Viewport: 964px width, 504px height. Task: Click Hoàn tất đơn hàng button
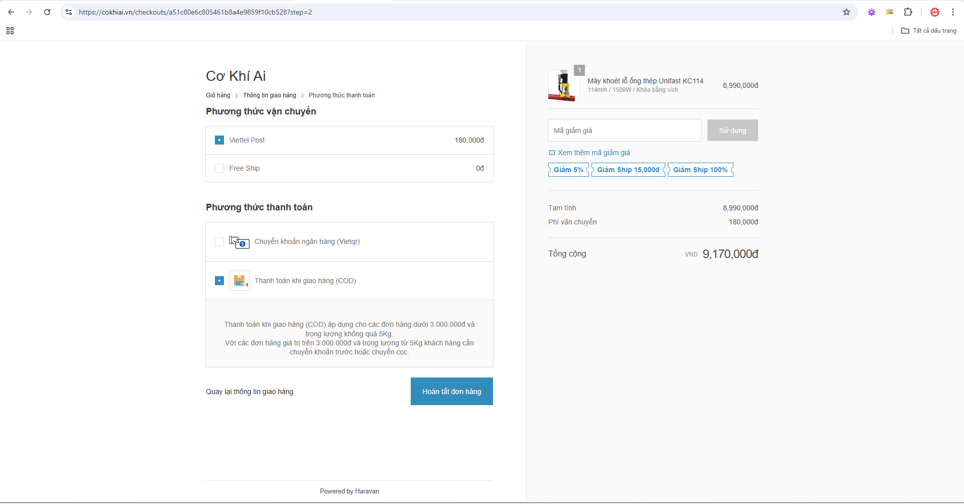tap(451, 392)
